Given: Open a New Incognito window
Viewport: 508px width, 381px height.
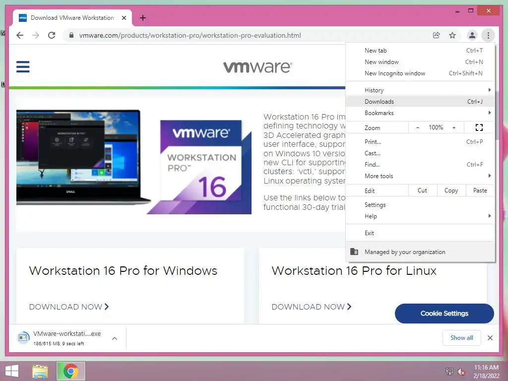Looking at the screenshot, I should (420, 73).
